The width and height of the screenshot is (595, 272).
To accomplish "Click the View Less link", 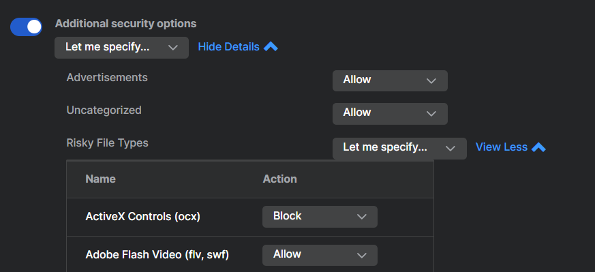I will 510,147.
